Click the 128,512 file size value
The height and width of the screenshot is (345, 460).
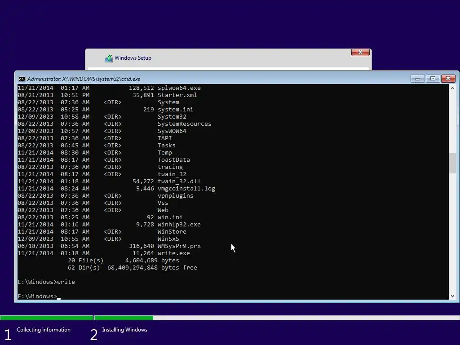(142, 88)
